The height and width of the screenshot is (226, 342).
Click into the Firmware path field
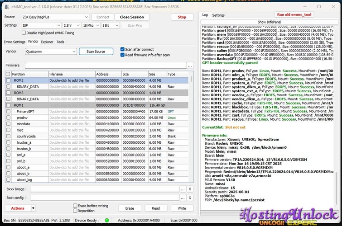(106, 66)
